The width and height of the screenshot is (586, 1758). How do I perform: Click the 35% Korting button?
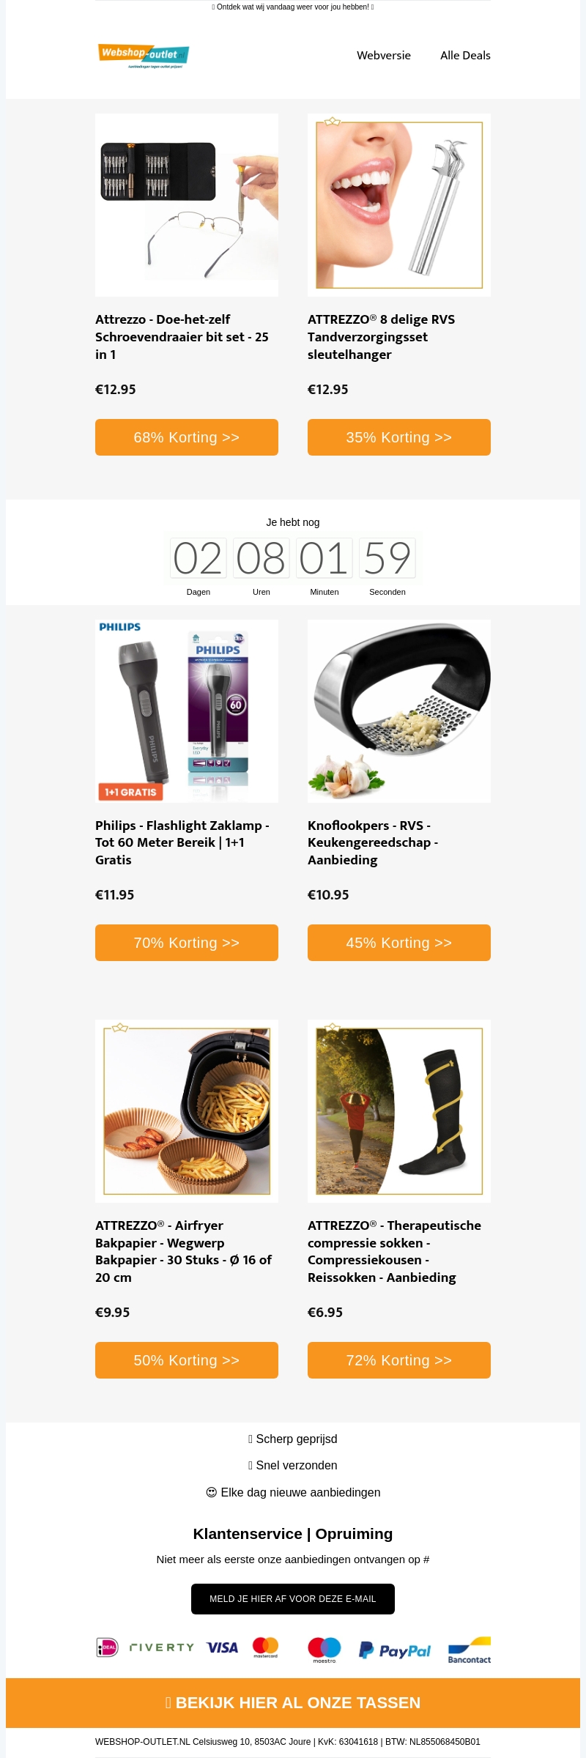coord(399,437)
